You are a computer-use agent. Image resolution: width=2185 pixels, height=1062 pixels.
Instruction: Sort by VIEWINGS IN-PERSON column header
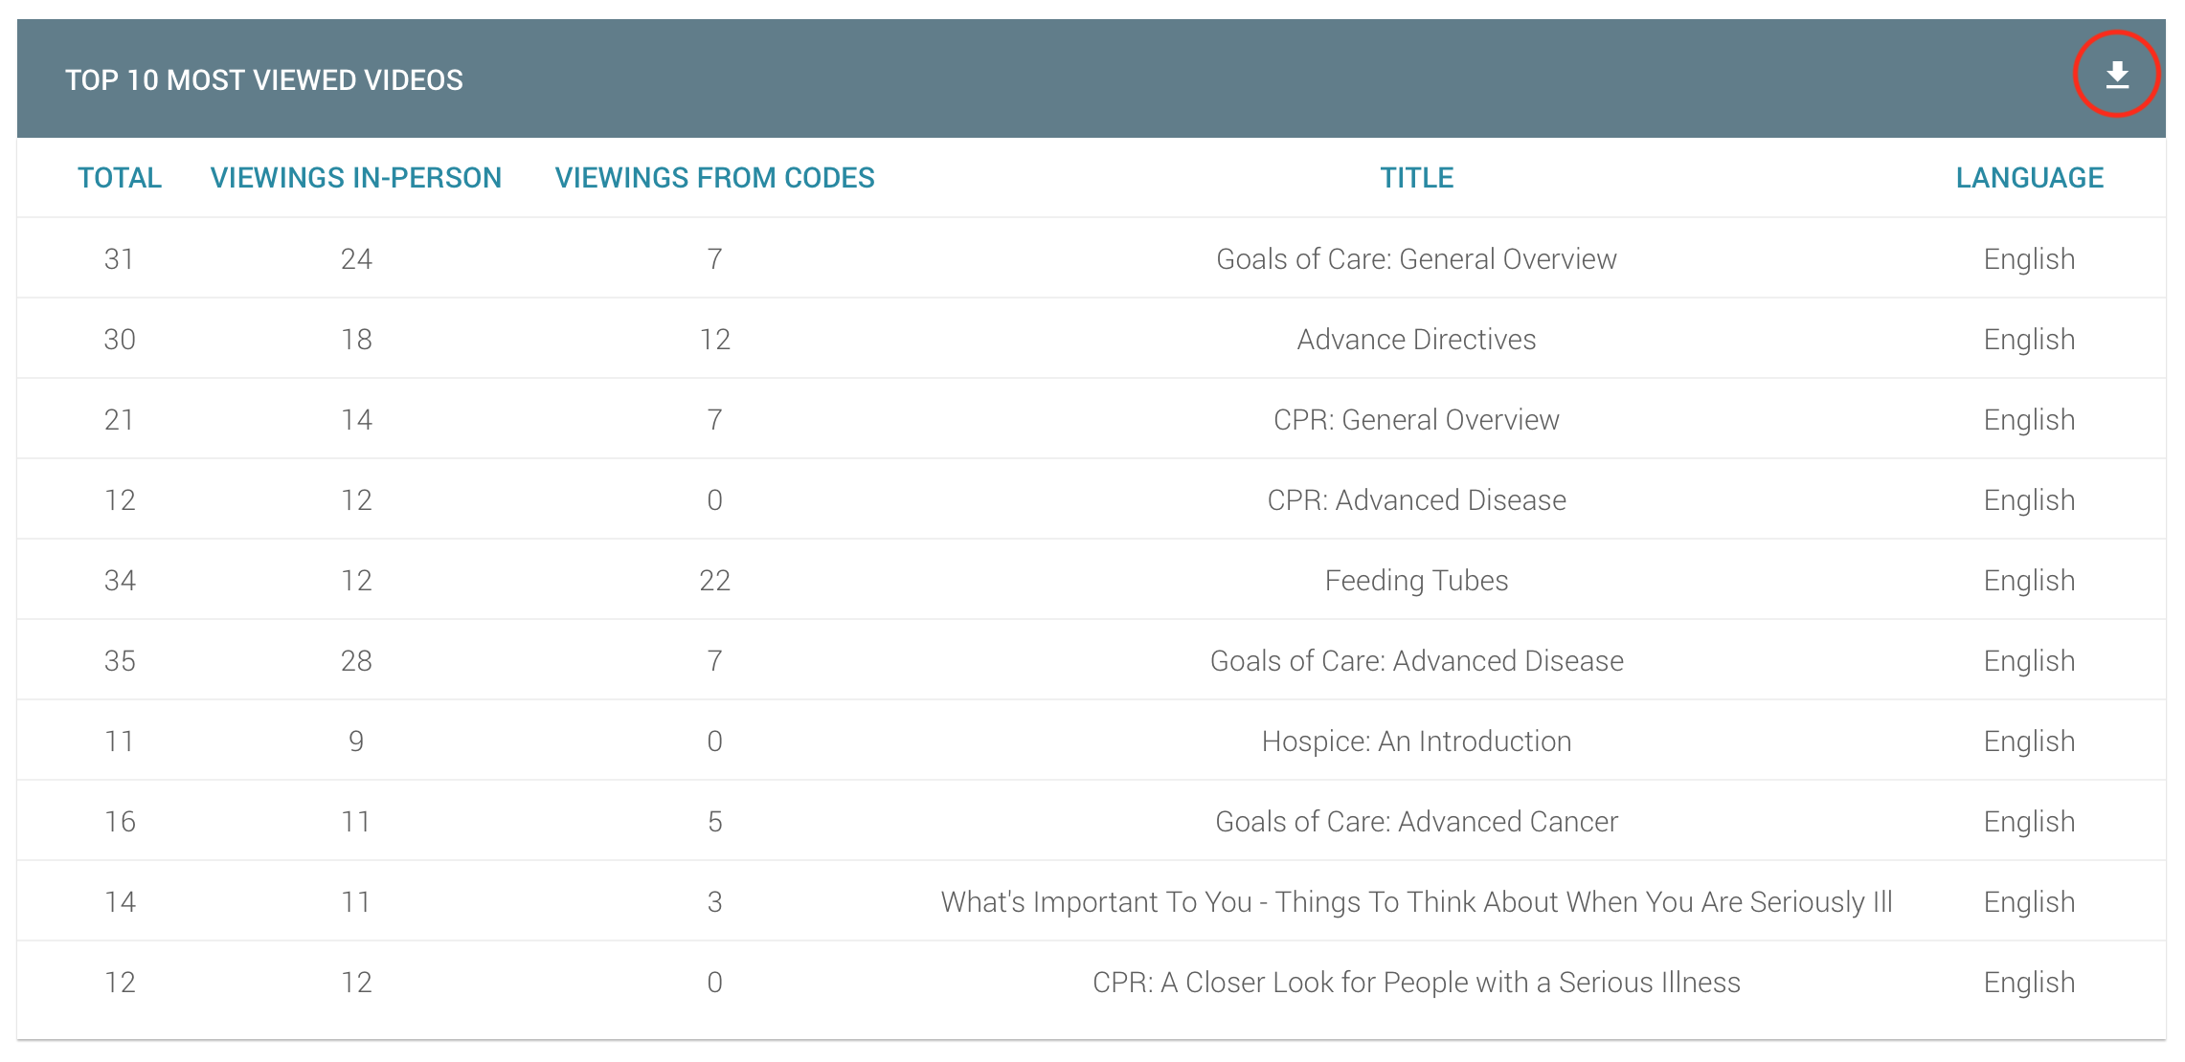[x=356, y=178]
